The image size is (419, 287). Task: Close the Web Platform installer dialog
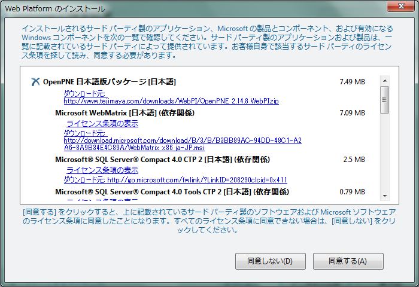[397, 7]
